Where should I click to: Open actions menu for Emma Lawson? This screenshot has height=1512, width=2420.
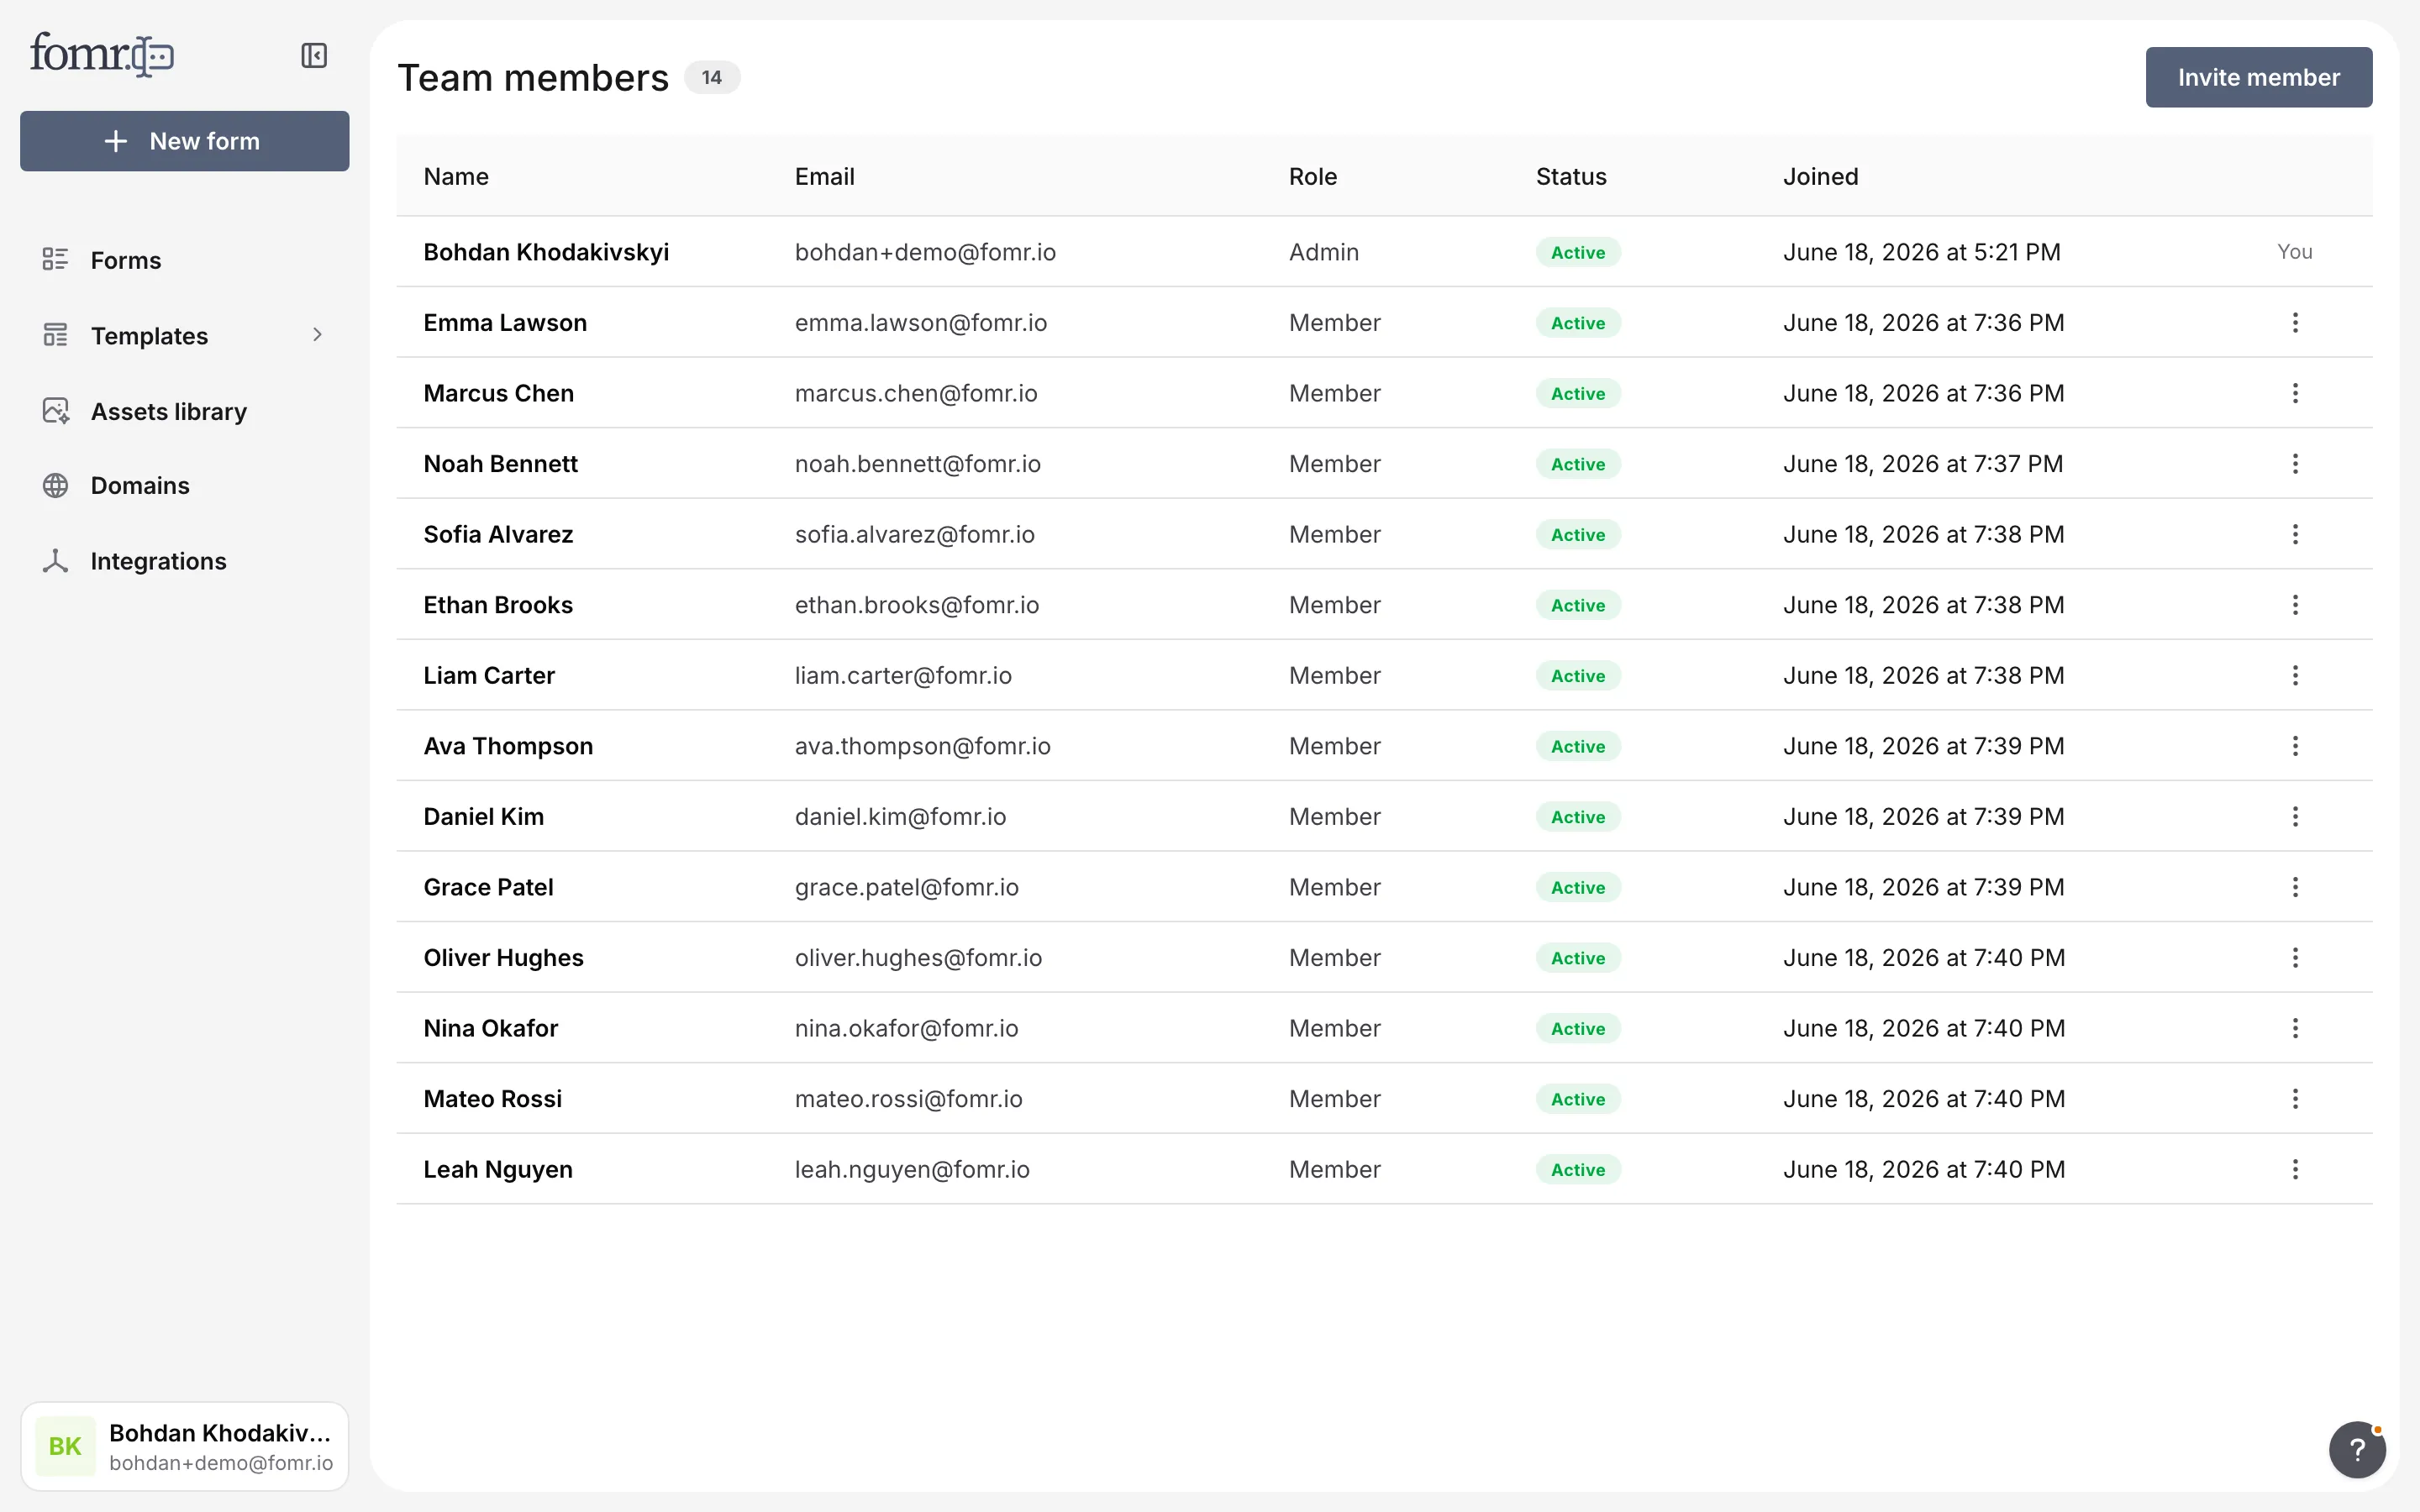(2295, 323)
